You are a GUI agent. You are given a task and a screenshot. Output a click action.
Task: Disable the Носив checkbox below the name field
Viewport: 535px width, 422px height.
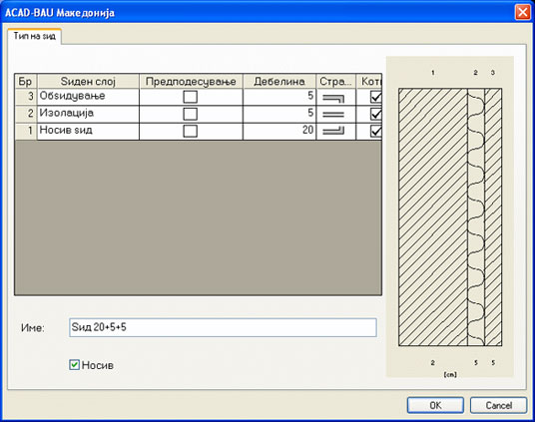tap(75, 365)
